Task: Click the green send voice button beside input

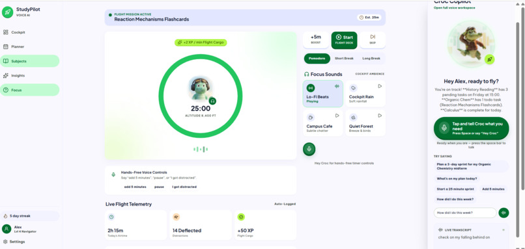Action: click(x=504, y=213)
